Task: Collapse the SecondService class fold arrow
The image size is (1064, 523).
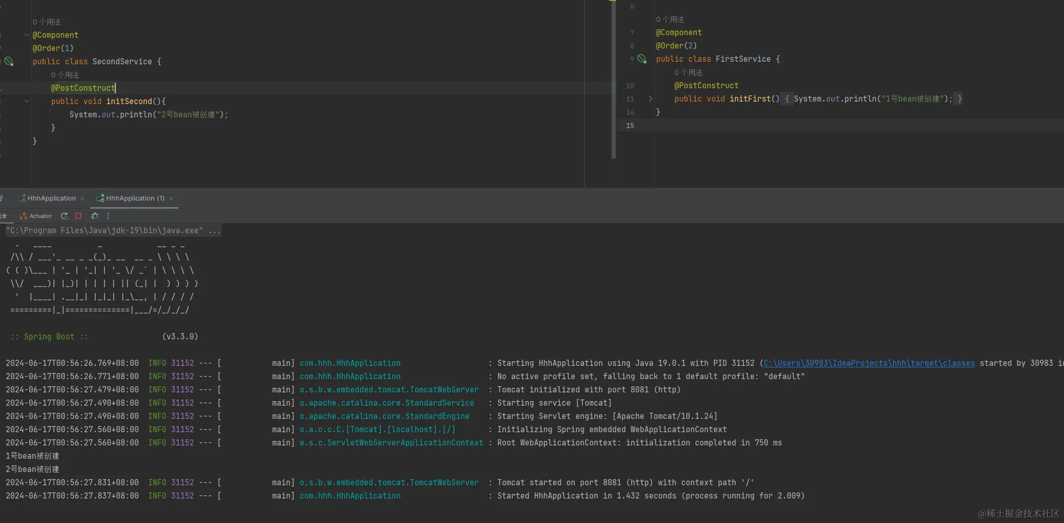Action: coord(27,35)
